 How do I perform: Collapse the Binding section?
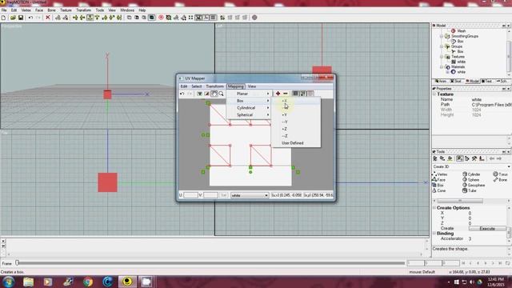tap(434, 234)
